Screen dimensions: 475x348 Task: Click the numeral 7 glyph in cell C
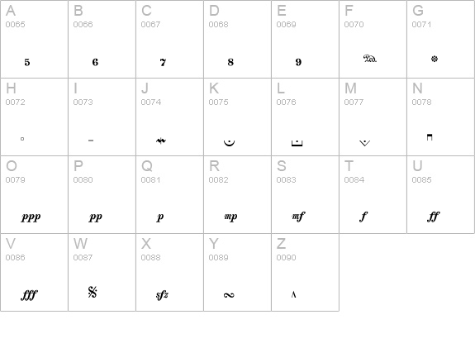click(163, 63)
